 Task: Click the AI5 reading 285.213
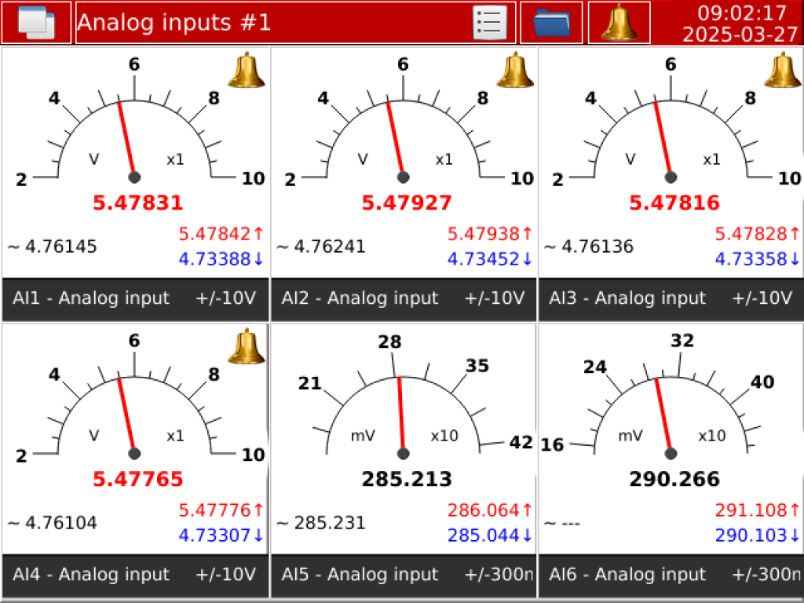406,479
